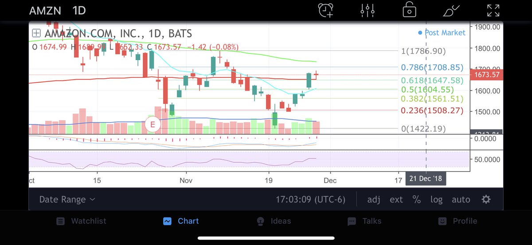Switch to the Talks tab
Image resolution: width=532 pixels, height=245 pixels.
click(364, 221)
